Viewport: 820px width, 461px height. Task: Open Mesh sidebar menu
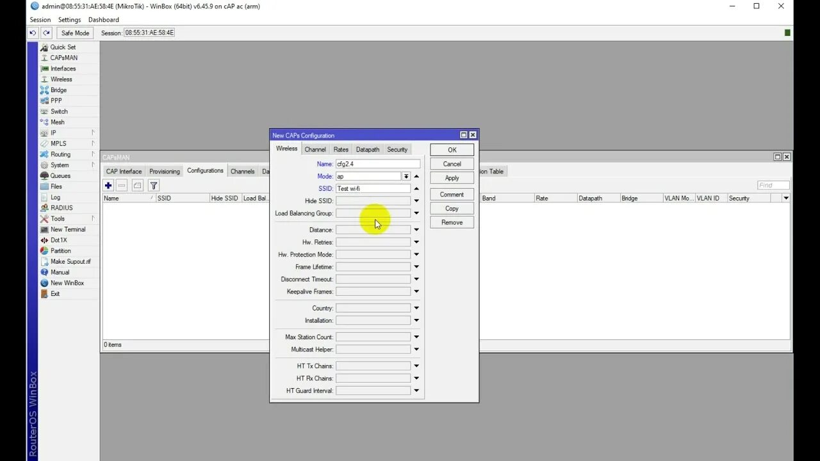pyautogui.click(x=58, y=122)
